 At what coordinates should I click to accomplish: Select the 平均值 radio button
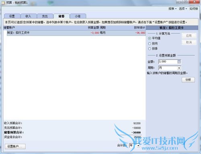coord(150,38)
